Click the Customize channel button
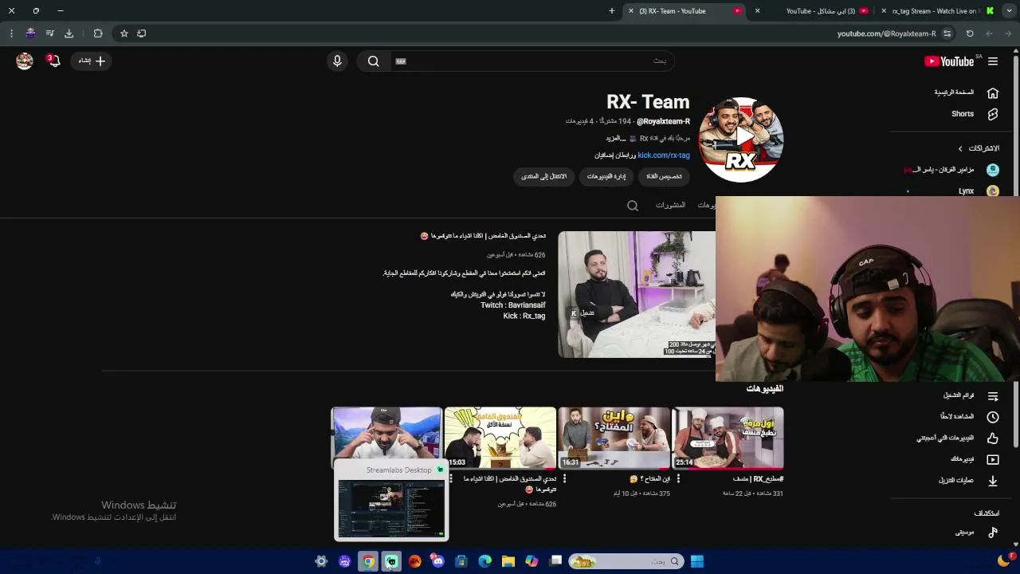This screenshot has width=1020, height=574. [664, 176]
